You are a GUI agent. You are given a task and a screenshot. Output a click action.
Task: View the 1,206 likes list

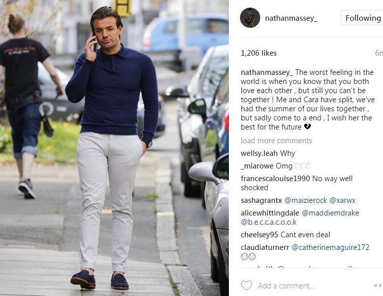click(x=259, y=53)
